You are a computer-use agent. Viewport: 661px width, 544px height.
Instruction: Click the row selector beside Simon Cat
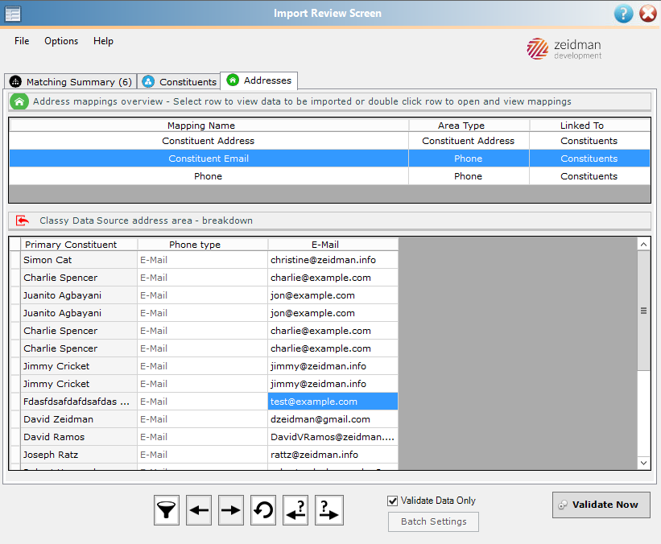point(14,260)
